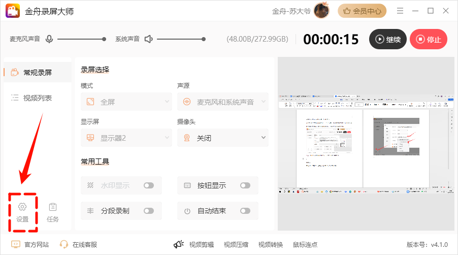The height and width of the screenshot is (255, 458).
Task: Click the 版本号: v4.1.0 text
Action: pyautogui.click(x=427, y=245)
